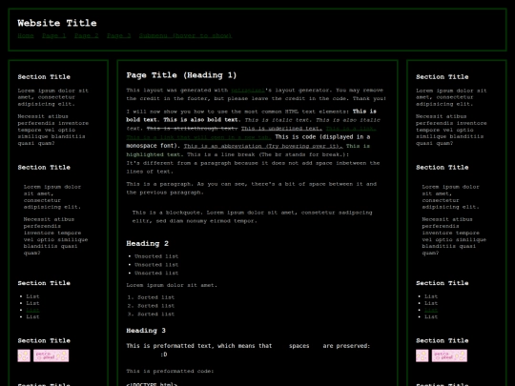Click the 'Page Title (Heading 1)' heading
Screen dimensions: 515x386
pos(181,75)
